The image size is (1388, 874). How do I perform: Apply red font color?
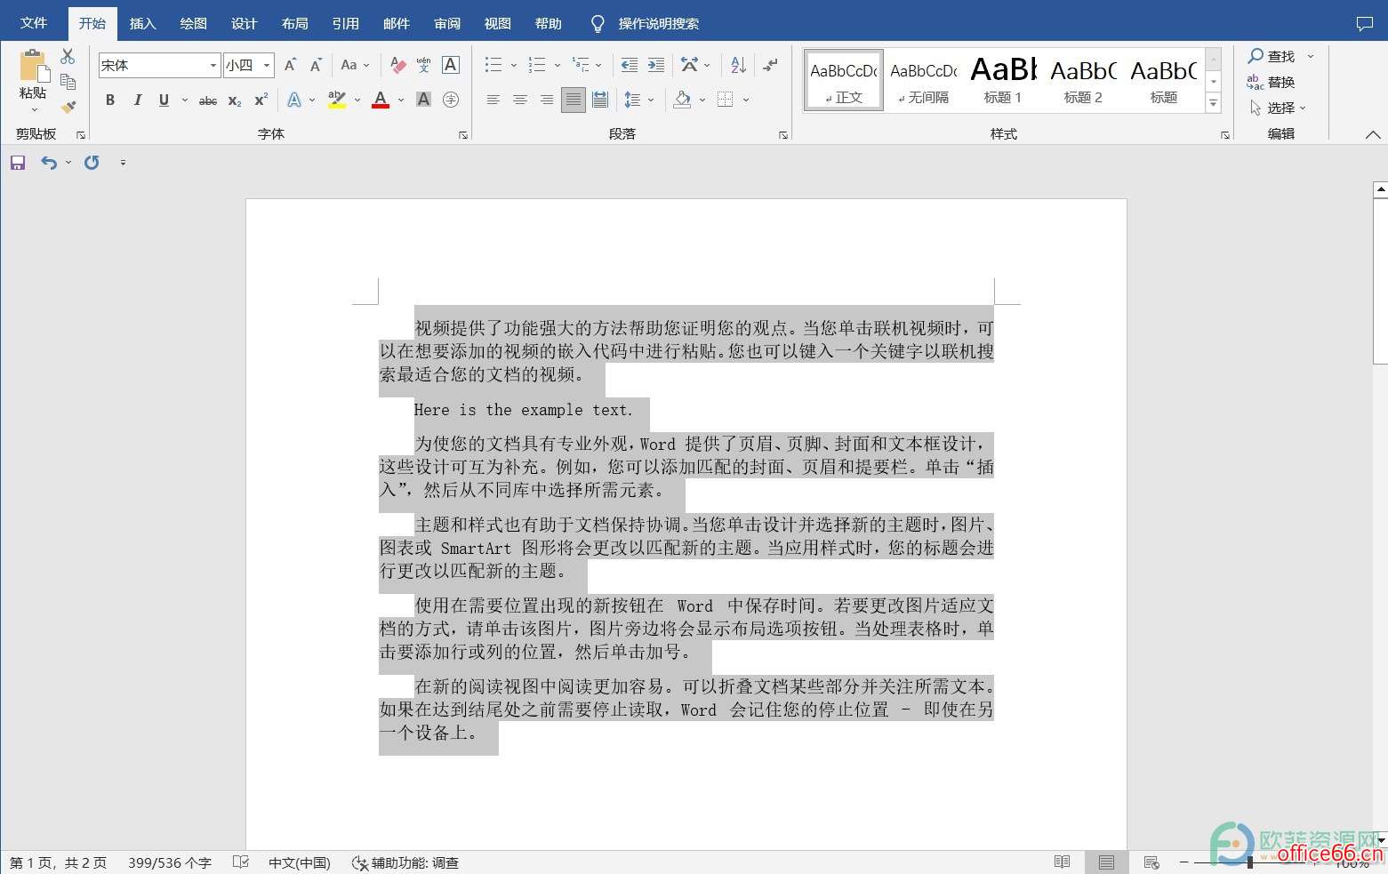click(x=381, y=100)
